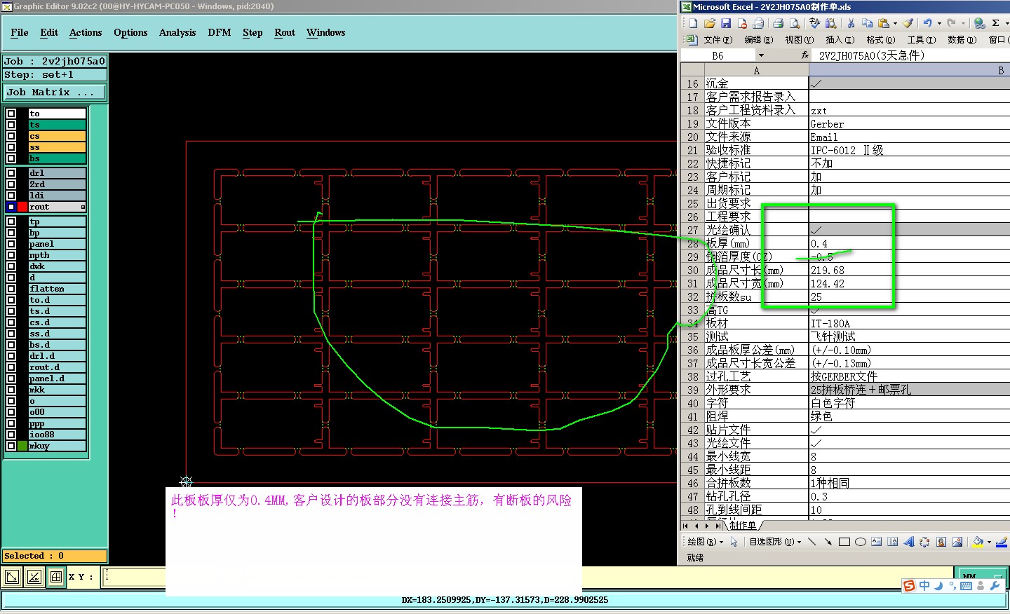
Task: Open the 自选图形 AutoShapes dropdown
Action: pos(775,542)
